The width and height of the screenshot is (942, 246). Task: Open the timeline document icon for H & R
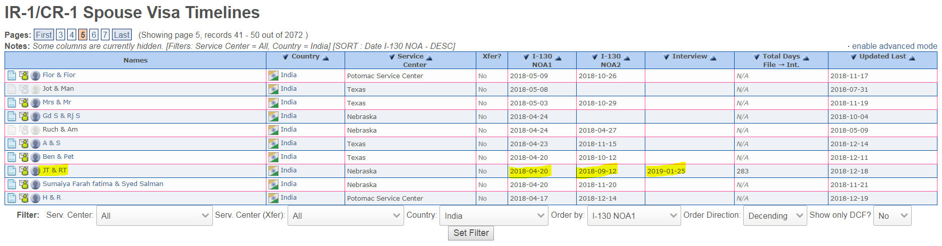[x=12, y=198]
